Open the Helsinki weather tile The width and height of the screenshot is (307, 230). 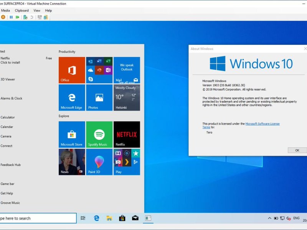pos(127,98)
